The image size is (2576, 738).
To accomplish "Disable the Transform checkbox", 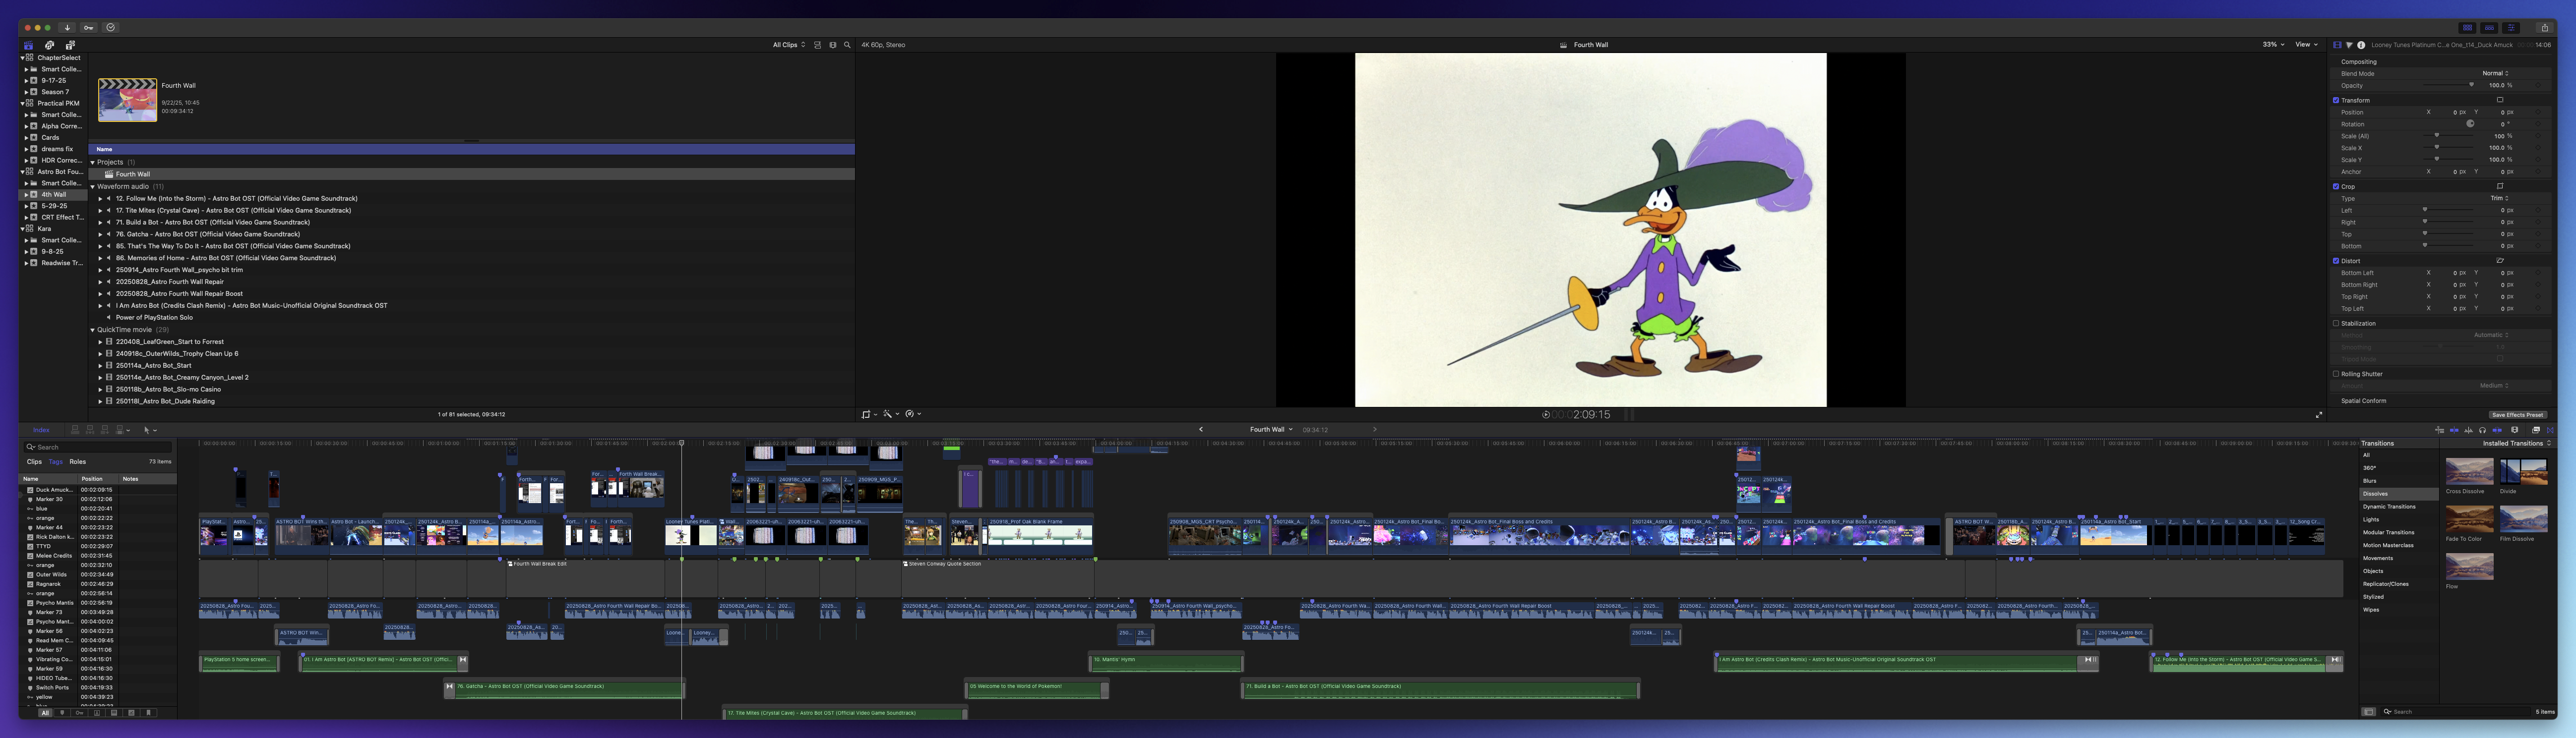I will (x=2336, y=100).
